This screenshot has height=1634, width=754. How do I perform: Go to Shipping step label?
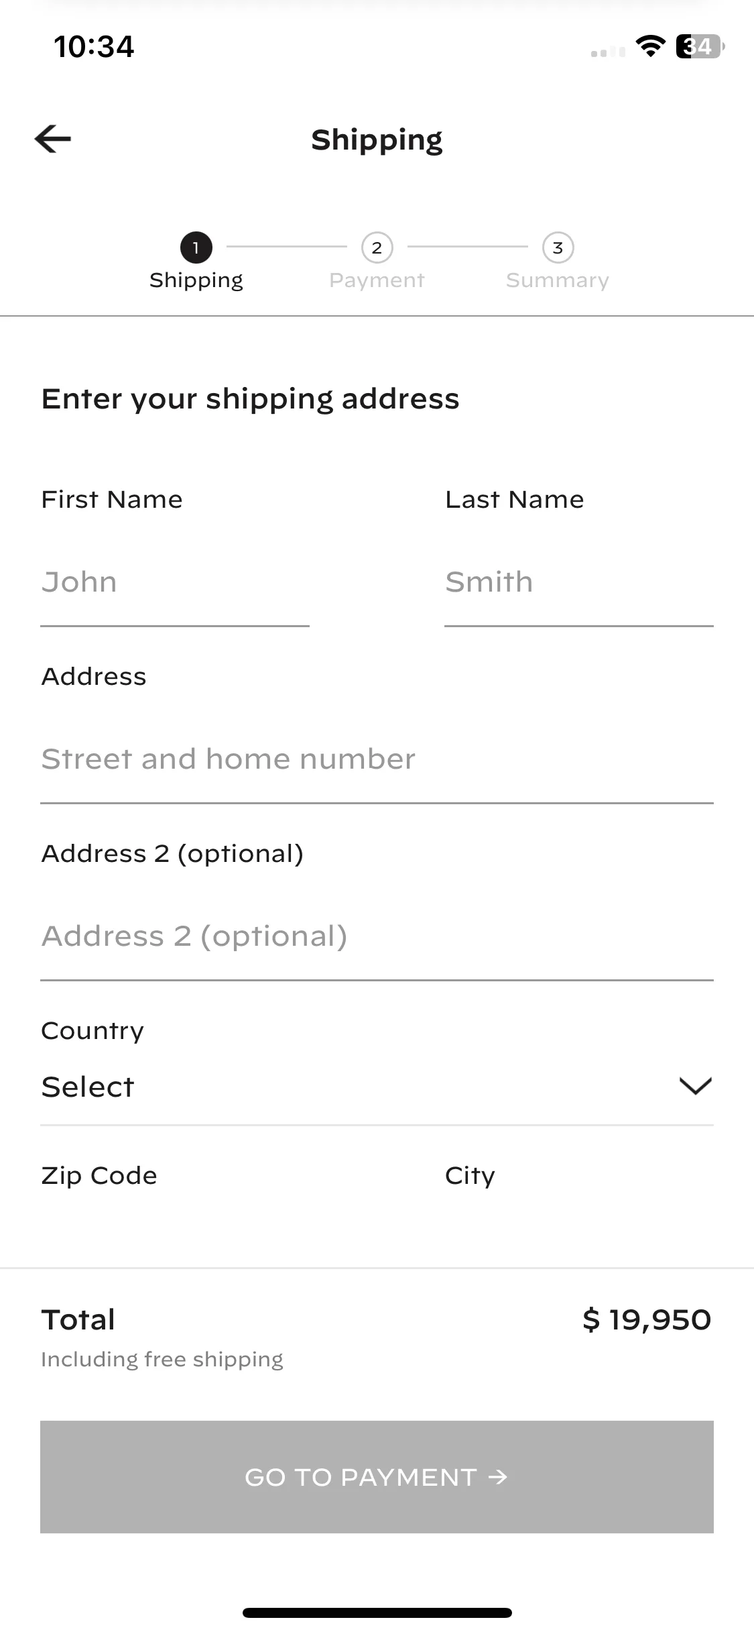(196, 280)
